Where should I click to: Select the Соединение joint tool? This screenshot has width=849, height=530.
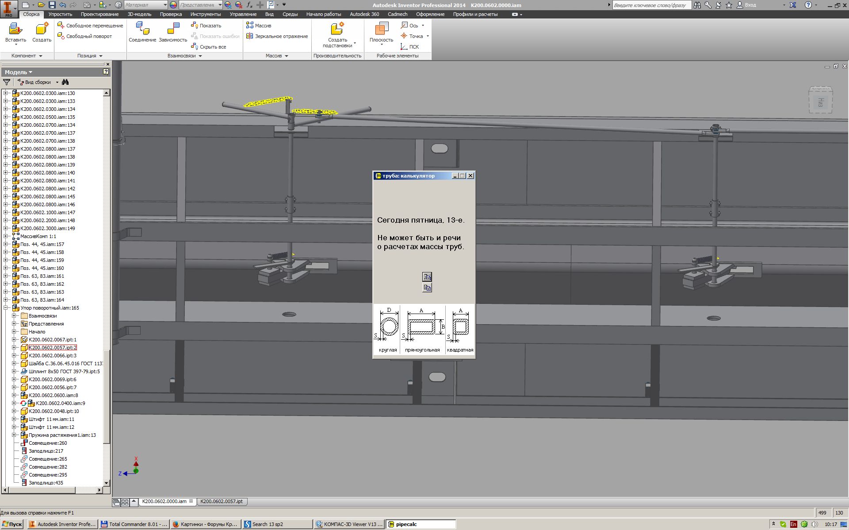(x=142, y=29)
